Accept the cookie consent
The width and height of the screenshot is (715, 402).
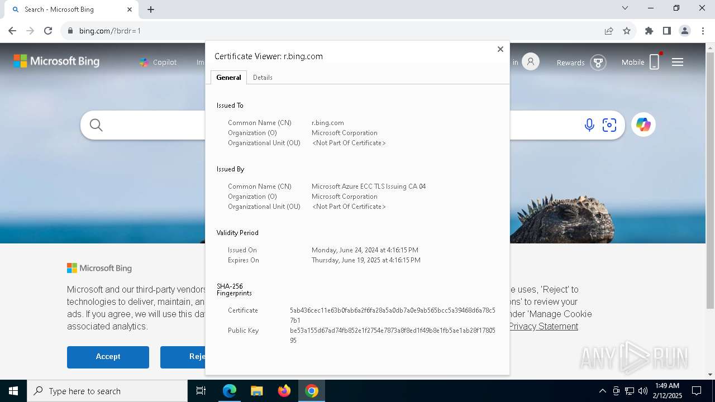[x=108, y=357]
